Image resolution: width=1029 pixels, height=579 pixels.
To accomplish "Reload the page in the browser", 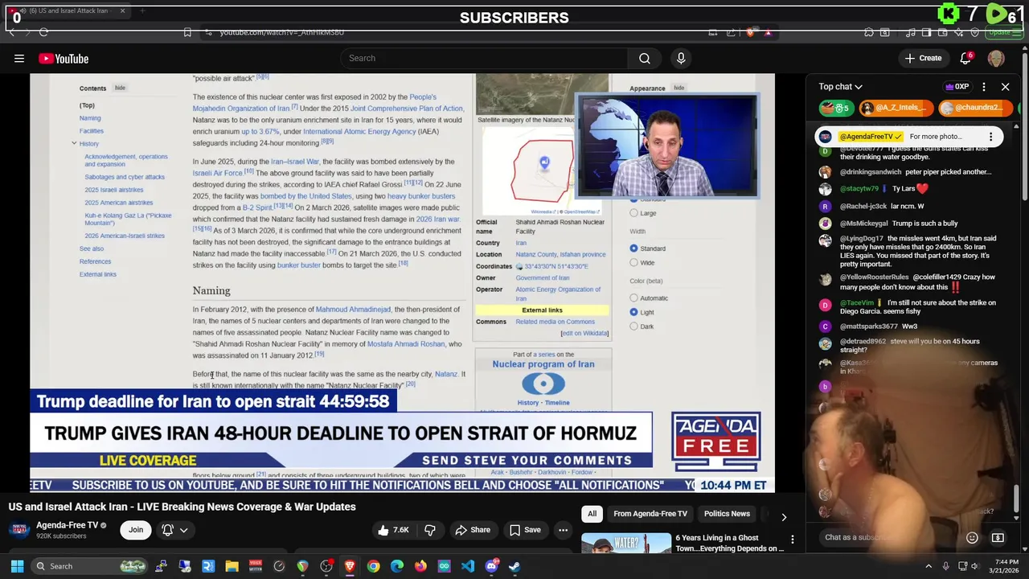I will 43,32.
